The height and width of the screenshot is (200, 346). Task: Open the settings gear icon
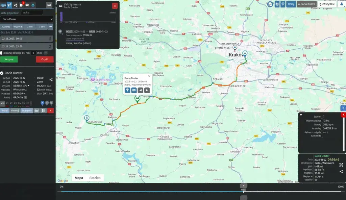[33, 5]
